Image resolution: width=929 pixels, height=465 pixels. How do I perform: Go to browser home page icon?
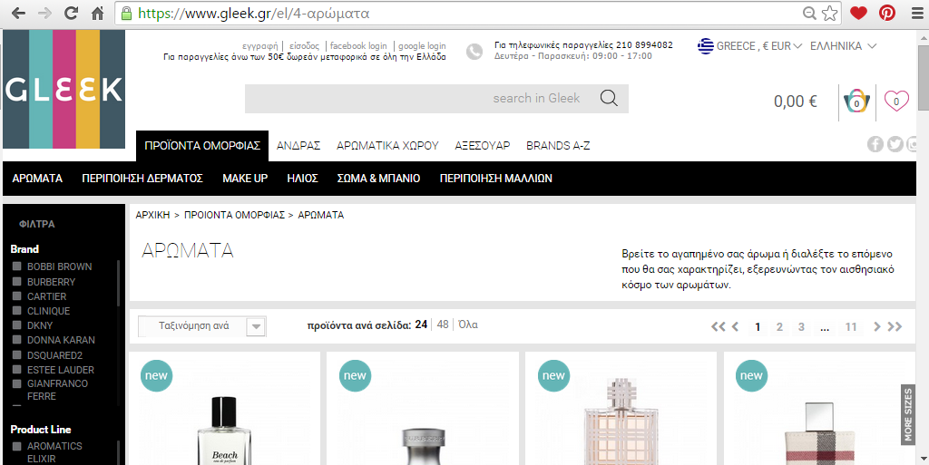click(98, 13)
